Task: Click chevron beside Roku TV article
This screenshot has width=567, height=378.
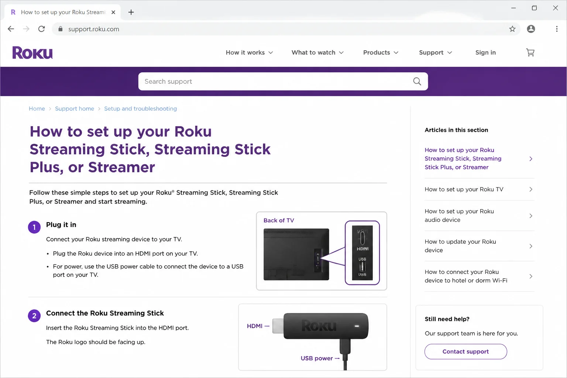Action: (x=531, y=189)
